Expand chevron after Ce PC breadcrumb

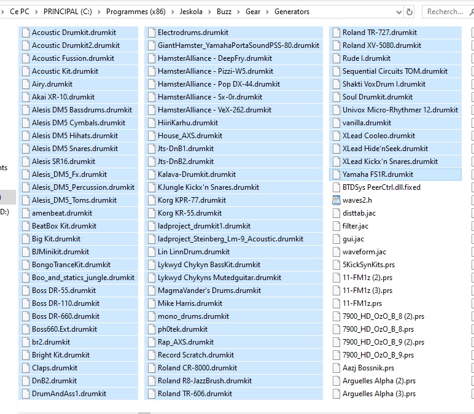pyautogui.click(x=36, y=12)
